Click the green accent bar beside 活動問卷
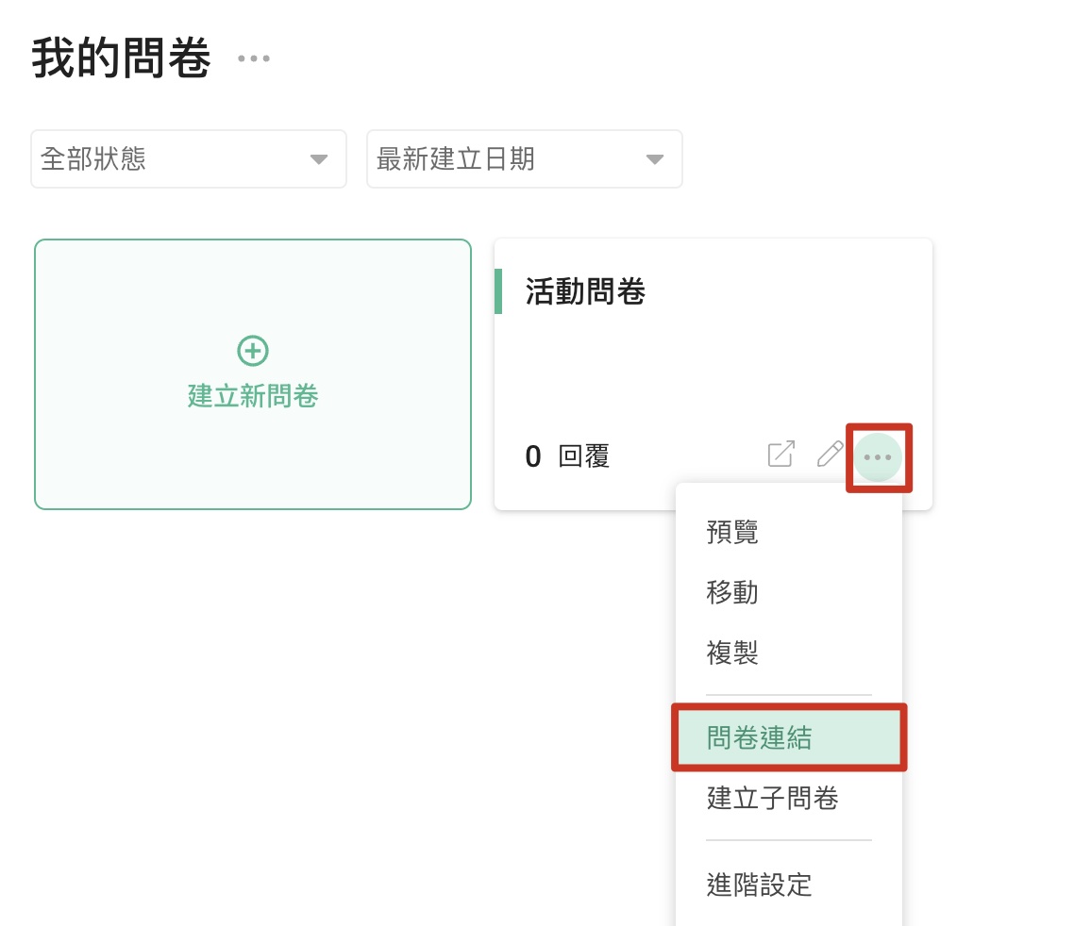Screen dimensions: 1091x926 coord(498,291)
